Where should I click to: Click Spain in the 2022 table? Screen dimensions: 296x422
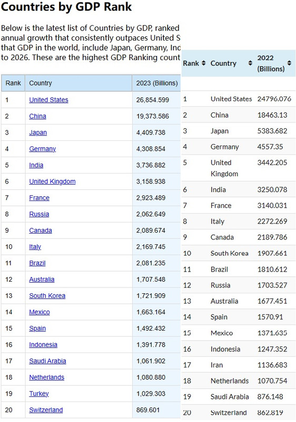[219, 317]
